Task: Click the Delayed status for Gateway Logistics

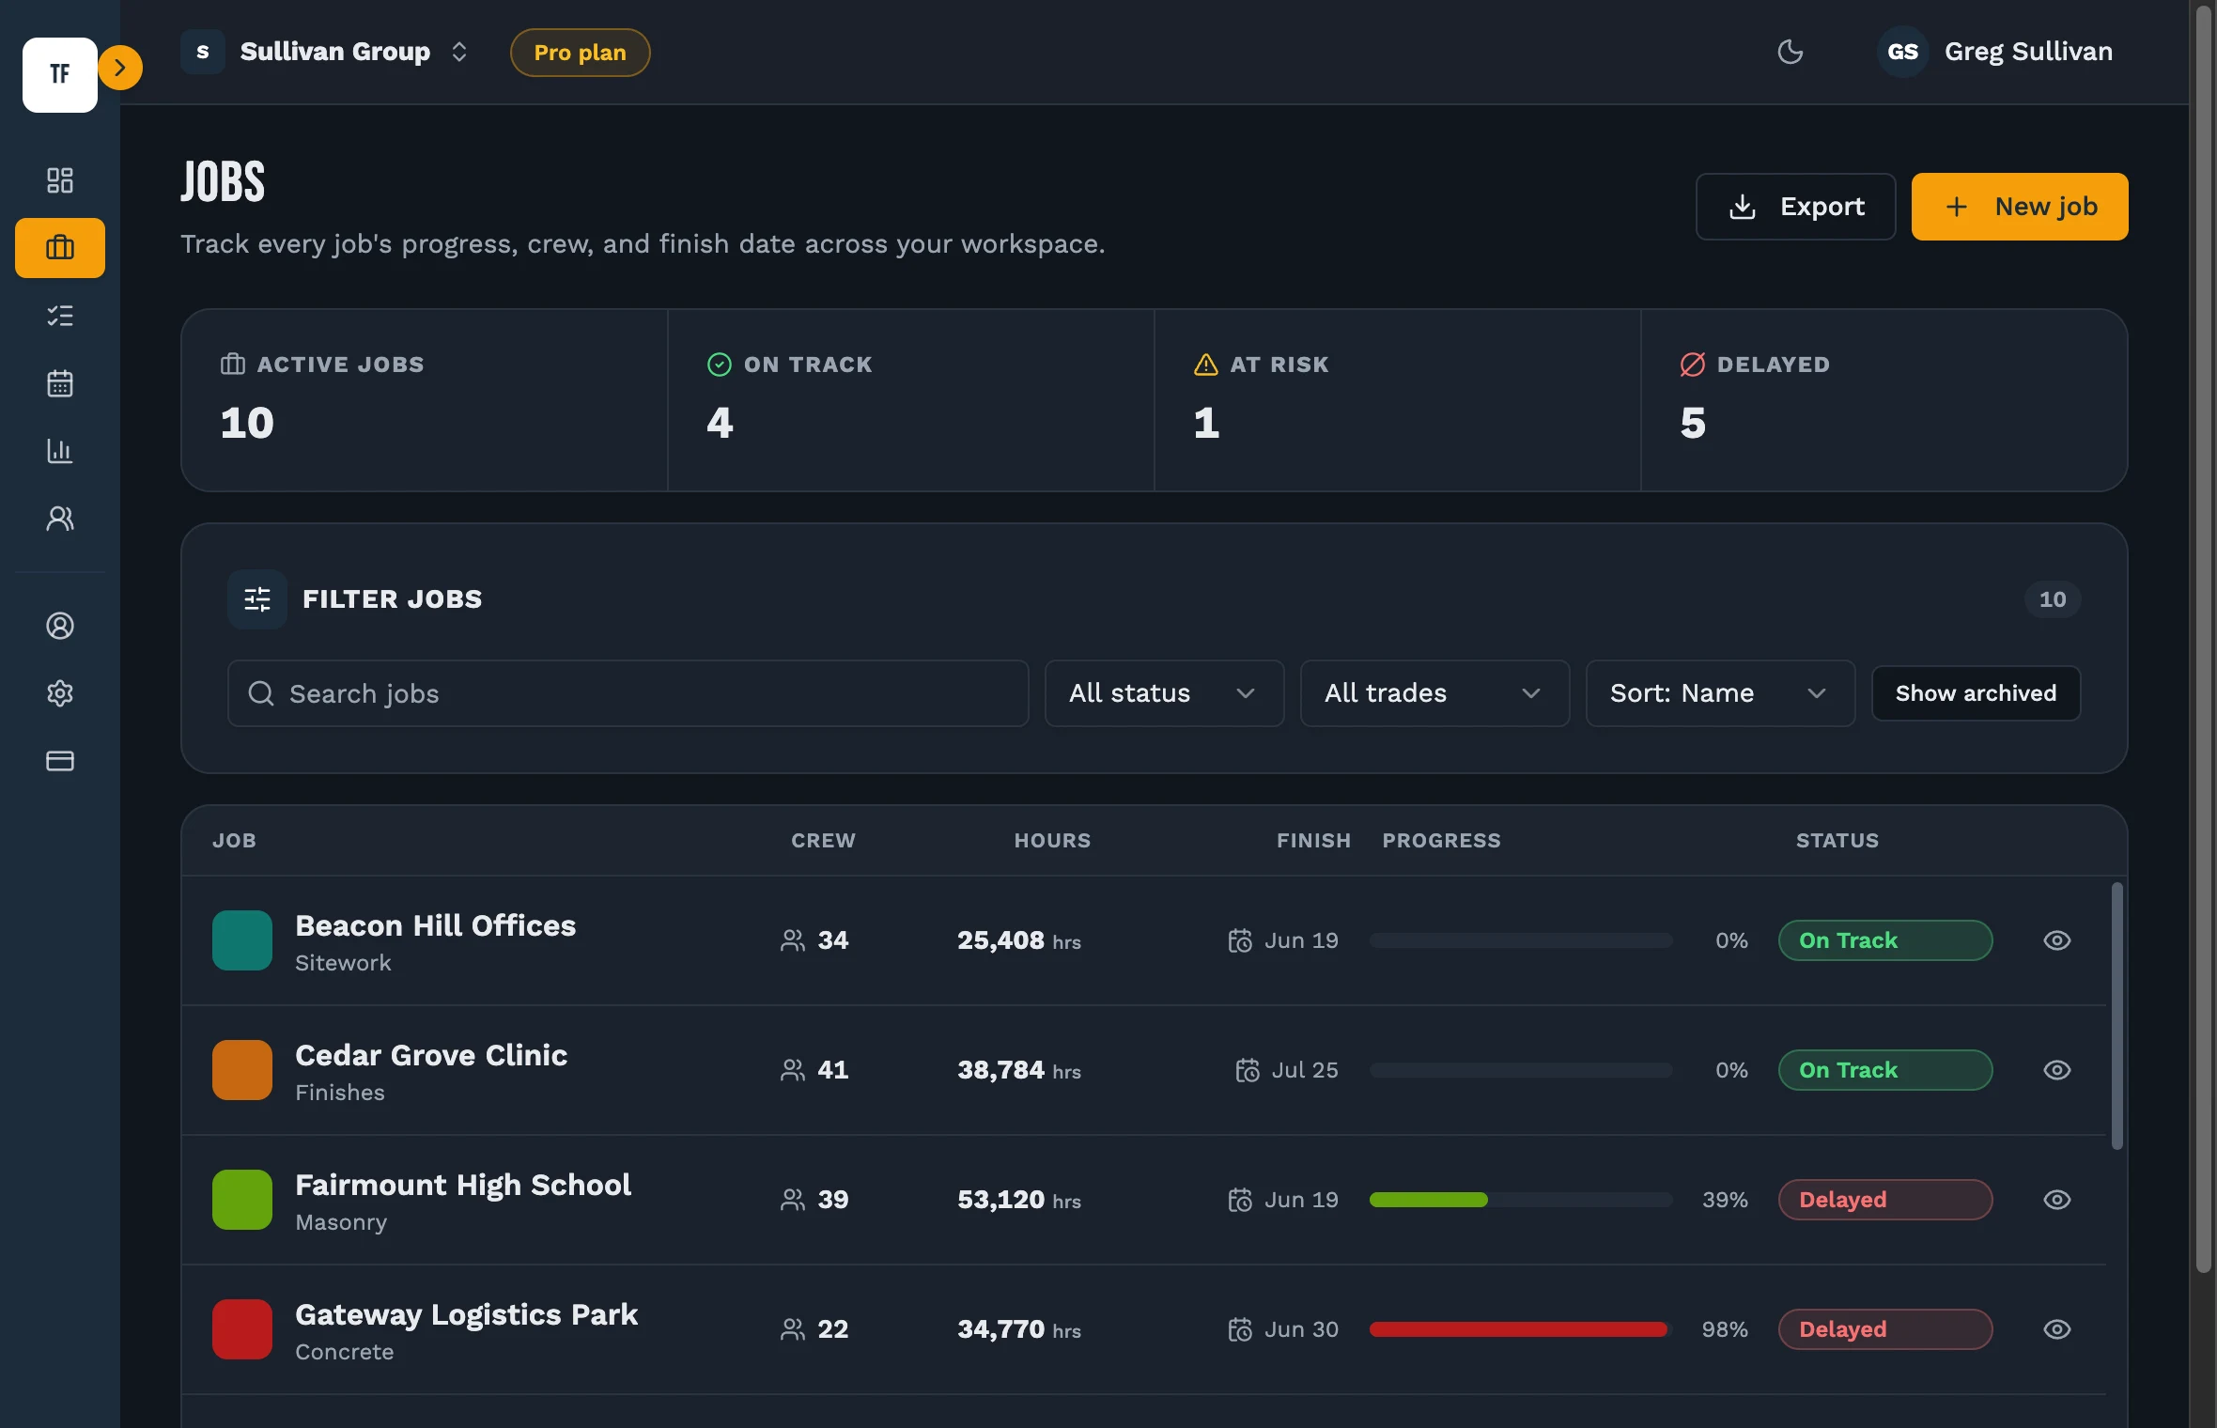Action: 1885,1329
